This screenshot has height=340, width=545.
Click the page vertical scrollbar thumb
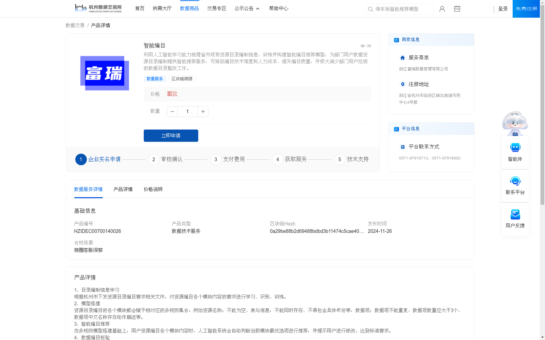(542, 105)
